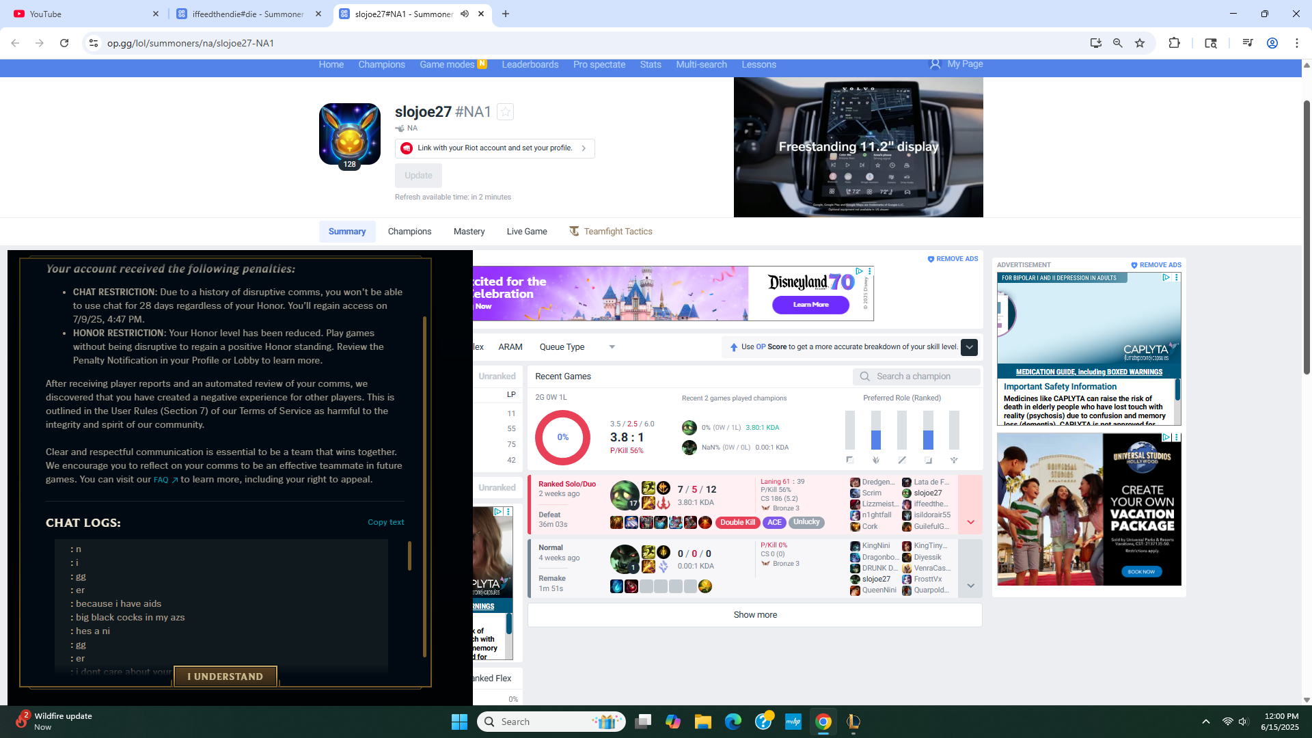Open KingNini player profile link

[x=876, y=546]
